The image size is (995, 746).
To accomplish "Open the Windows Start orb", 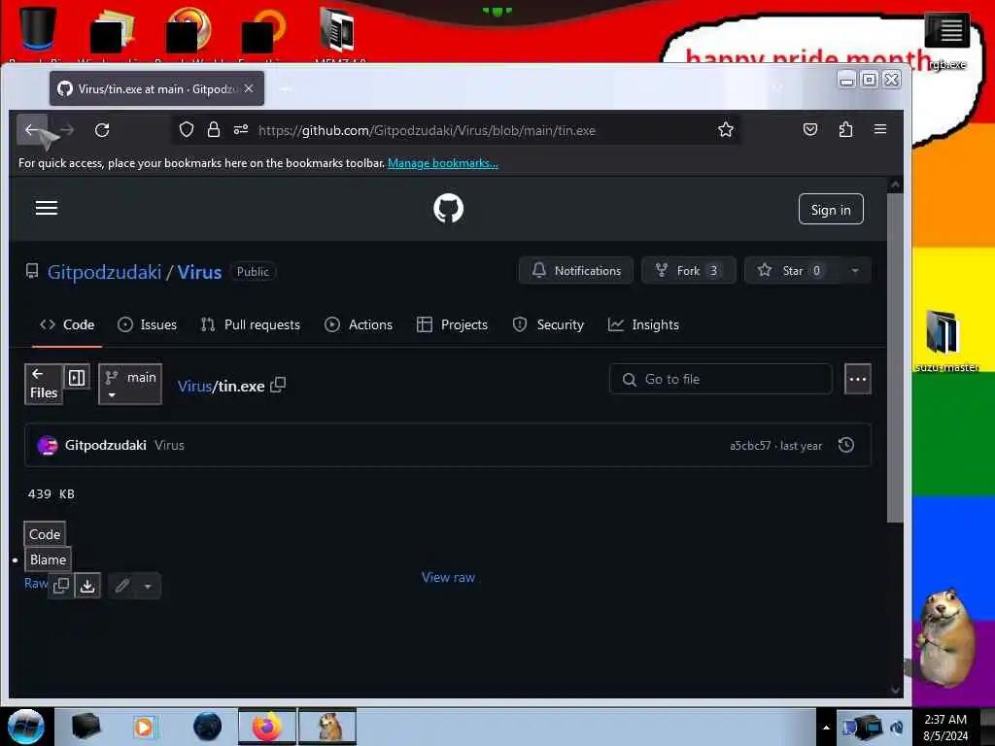I will click(26, 727).
